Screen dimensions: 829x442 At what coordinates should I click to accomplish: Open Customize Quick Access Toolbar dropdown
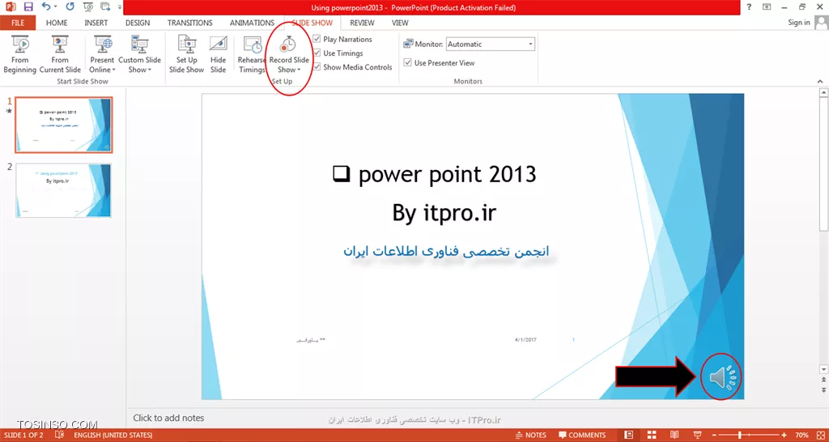coord(120,7)
